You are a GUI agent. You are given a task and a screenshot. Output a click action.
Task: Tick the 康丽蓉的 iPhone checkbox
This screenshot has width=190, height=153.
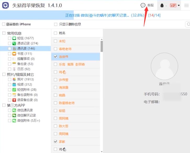click(4, 24)
